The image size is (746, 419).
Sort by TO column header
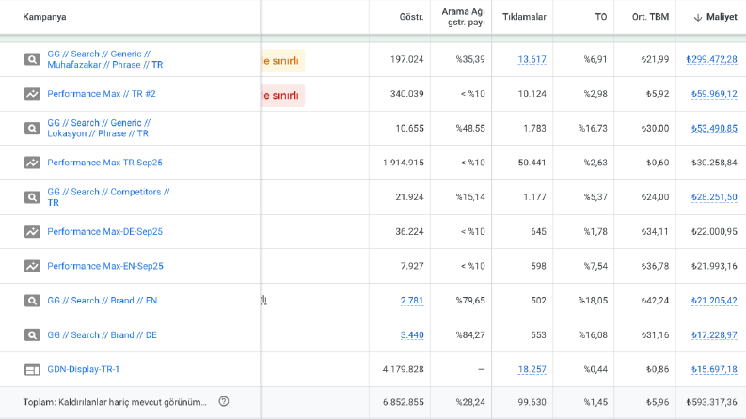601,17
